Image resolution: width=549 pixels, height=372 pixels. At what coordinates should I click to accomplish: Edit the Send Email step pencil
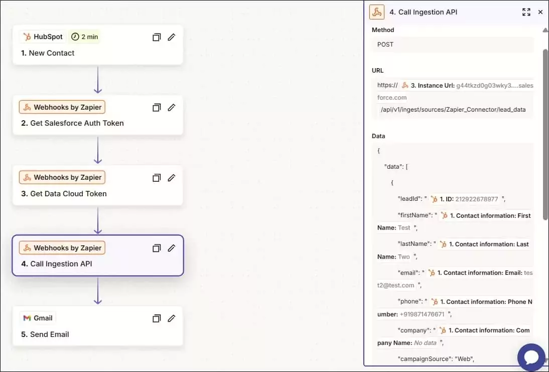pyautogui.click(x=171, y=318)
